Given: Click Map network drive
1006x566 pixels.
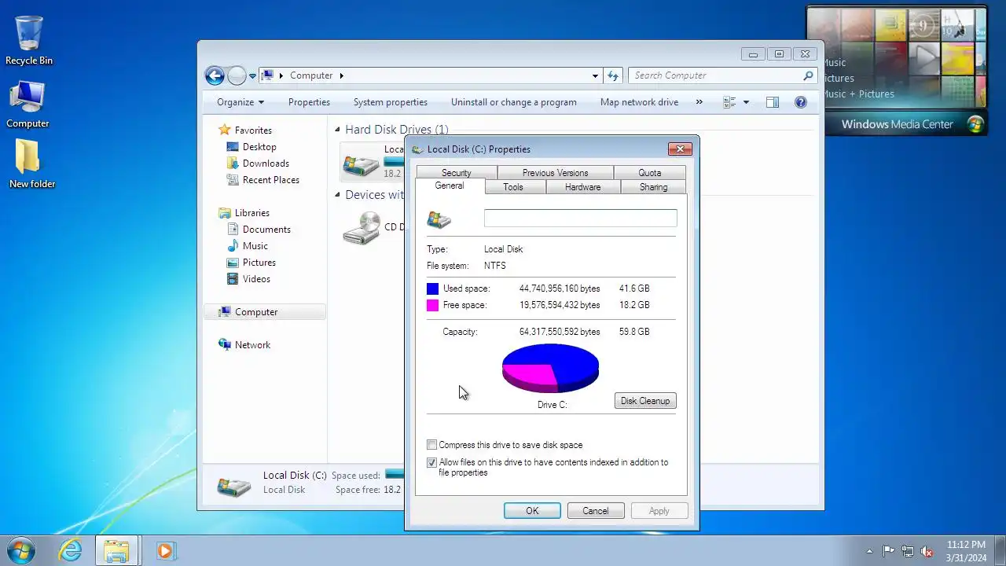Looking at the screenshot, I should pos(639,102).
